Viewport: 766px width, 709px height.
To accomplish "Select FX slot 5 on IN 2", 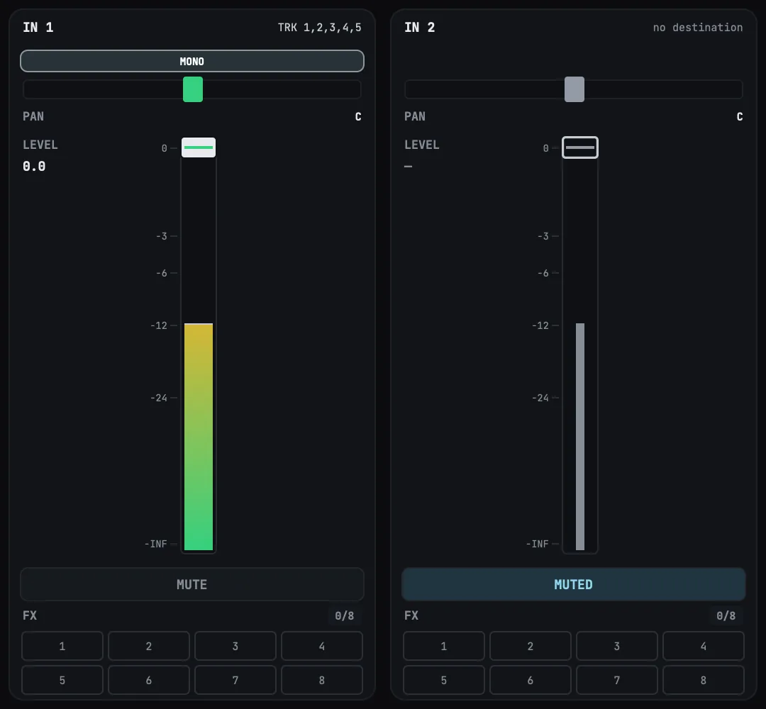I will pos(443,680).
